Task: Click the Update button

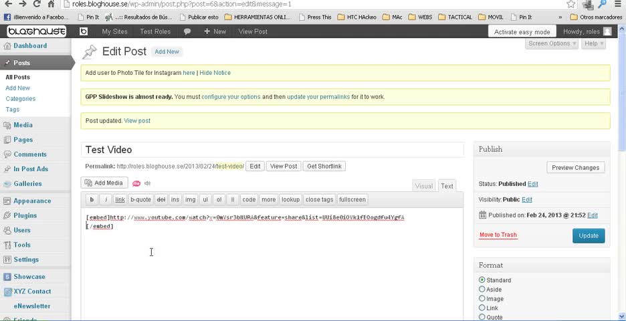Action: coord(589,235)
